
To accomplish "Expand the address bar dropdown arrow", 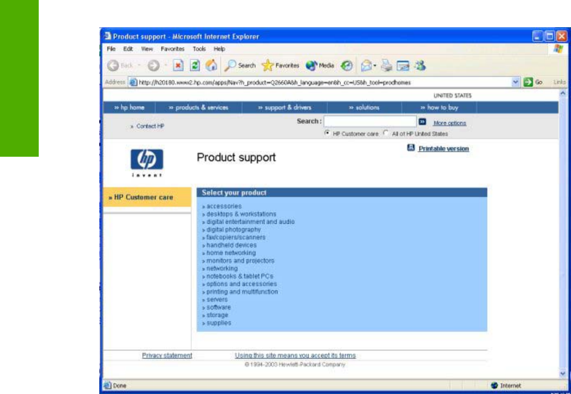I will tap(515, 83).
